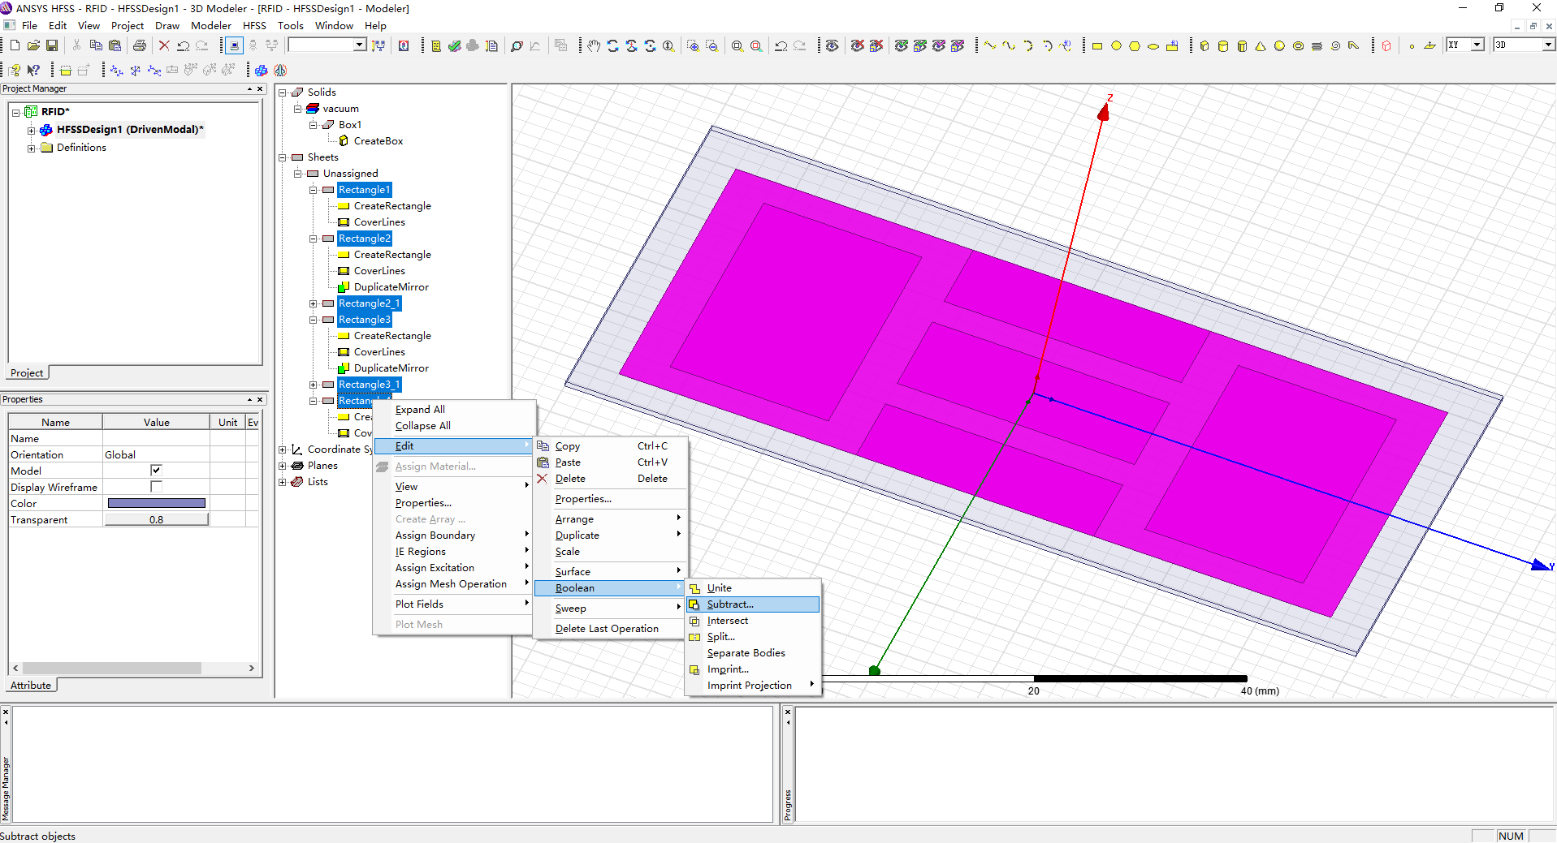The width and height of the screenshot is (1557, 843).
Task: Click the Draw rectangle icon
Action: (x=1096, y=45)
